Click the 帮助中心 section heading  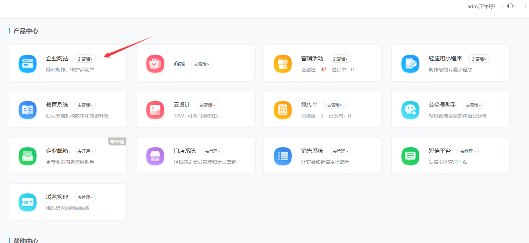coord(26,241)
